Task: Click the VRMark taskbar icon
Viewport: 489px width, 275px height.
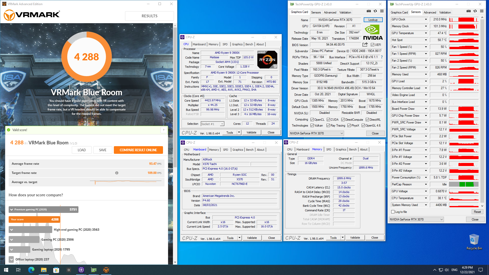Action: (x=106, y=270)
